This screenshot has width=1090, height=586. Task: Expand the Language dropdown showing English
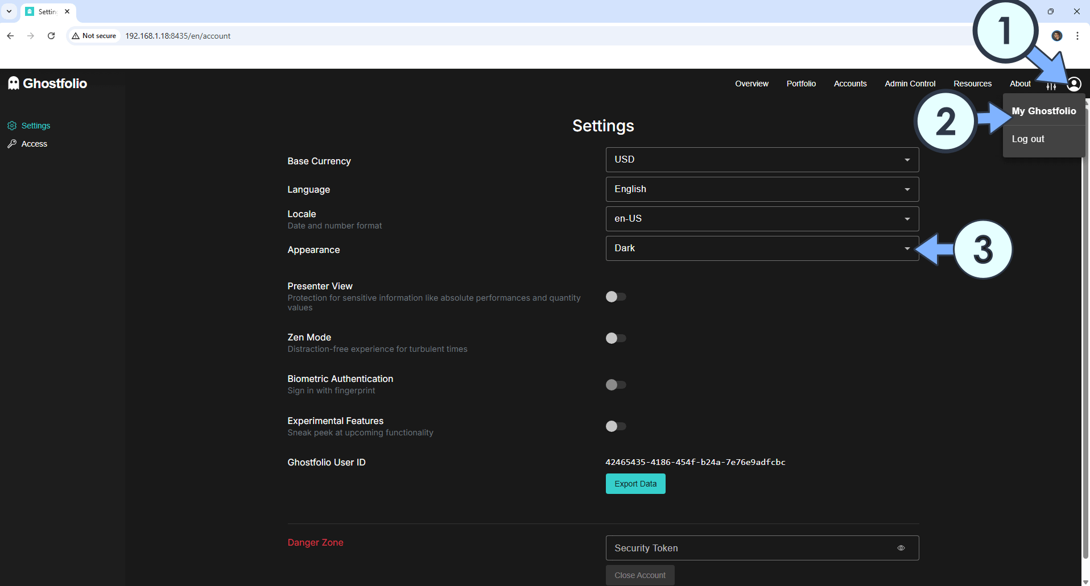tap(762, 189)
